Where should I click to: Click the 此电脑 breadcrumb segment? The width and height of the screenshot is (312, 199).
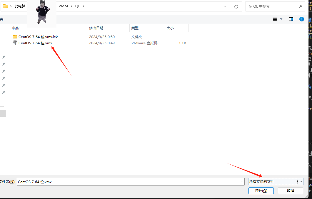click(x=20, y=6)
